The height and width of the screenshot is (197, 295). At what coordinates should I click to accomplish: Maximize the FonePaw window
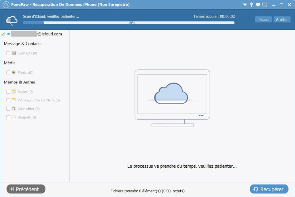(281, 5)
